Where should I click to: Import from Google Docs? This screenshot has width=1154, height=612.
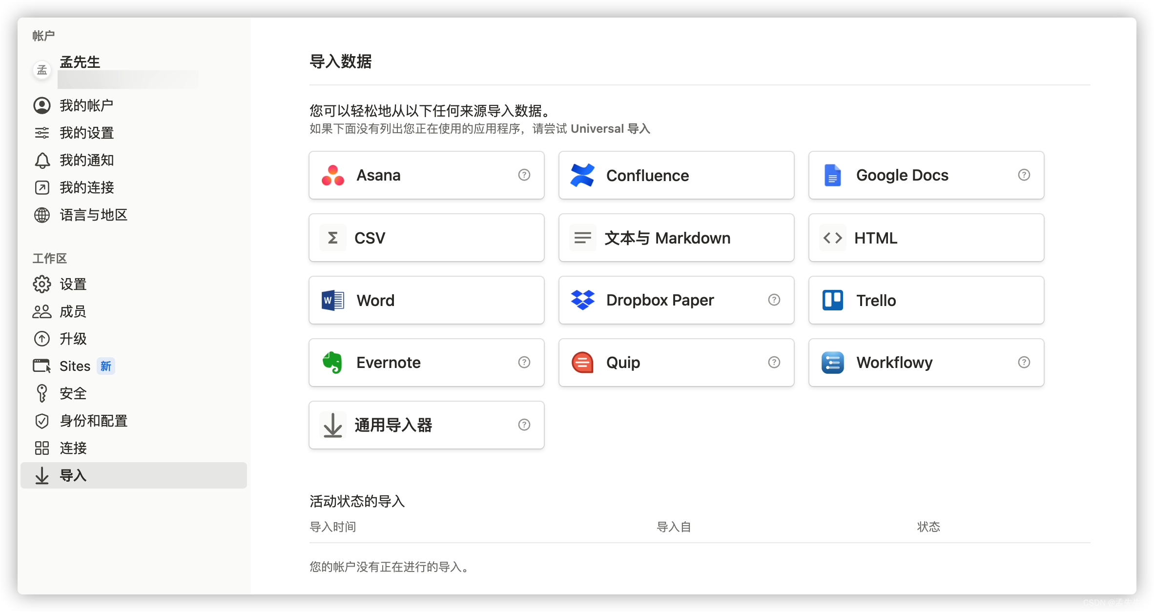(x=927, y=175)
